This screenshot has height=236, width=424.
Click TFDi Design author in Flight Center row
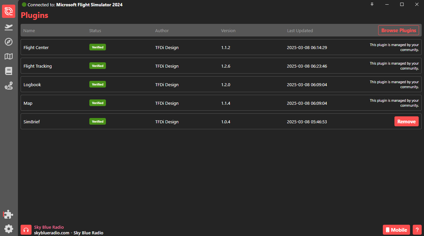tap(167, 47)
